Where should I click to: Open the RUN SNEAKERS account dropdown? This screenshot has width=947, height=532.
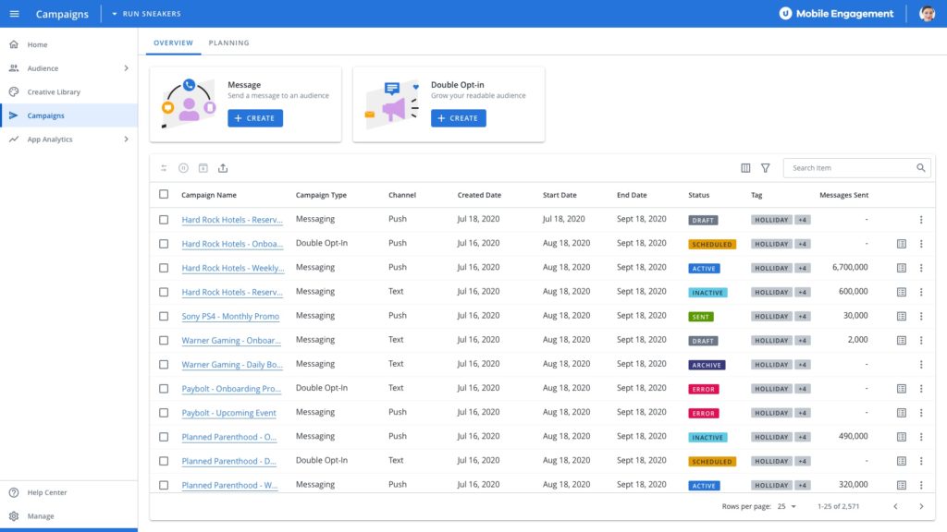pyautogui.click(x=146, y=13)
